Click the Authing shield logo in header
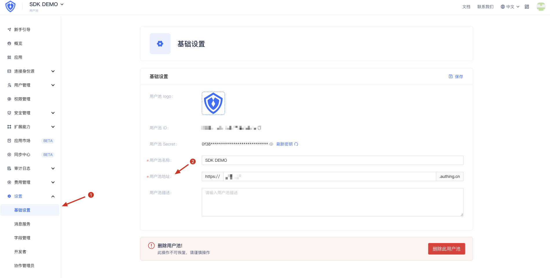The height and width of the screenshot is (278, 550). pyautogui.click(x=10, y=6)
